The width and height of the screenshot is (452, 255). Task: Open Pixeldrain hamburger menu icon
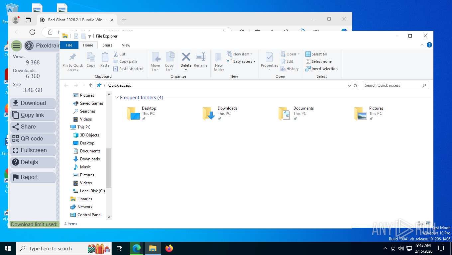click(x=16, y=45)
